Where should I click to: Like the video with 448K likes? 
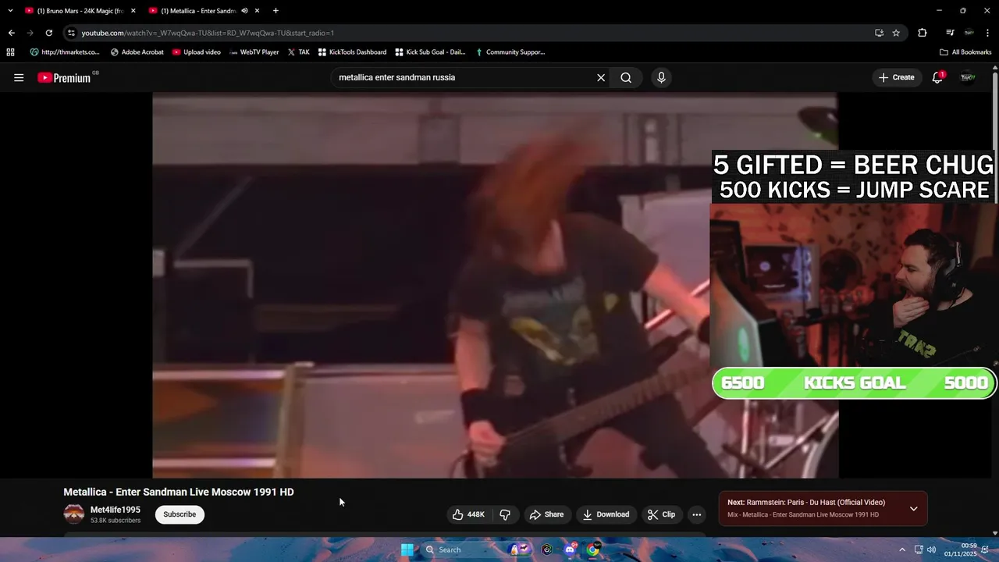click(468, 514)
